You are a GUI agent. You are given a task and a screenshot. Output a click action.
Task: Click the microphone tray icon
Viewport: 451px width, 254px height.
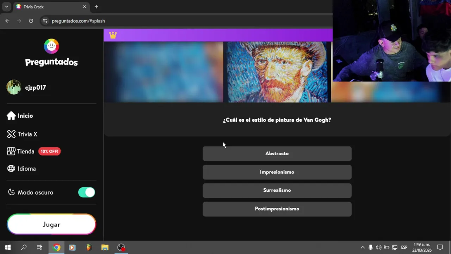tap(371, 247)
